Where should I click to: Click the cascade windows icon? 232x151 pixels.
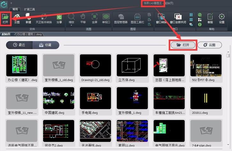click(191, 25)
